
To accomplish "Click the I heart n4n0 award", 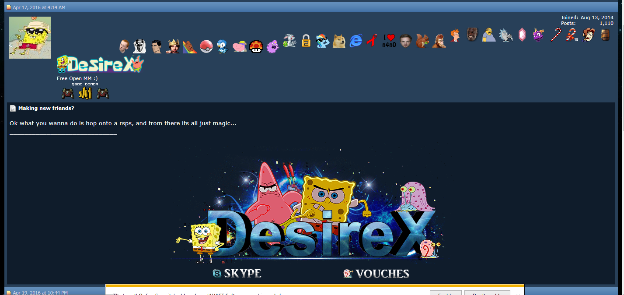I will 389,41.
